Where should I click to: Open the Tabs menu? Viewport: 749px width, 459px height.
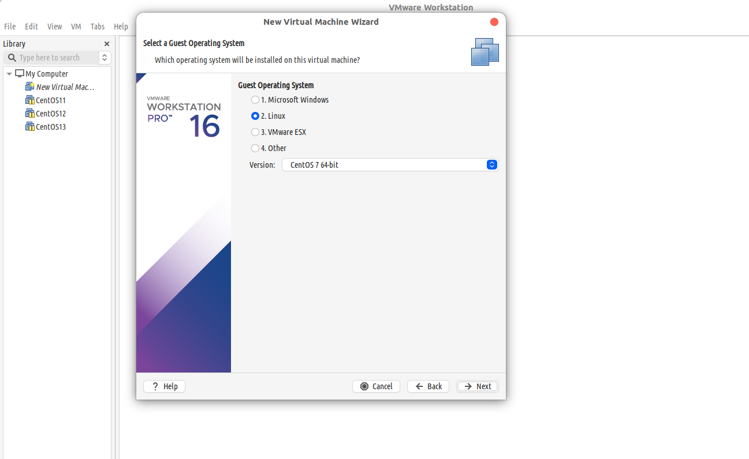point(98,27)
